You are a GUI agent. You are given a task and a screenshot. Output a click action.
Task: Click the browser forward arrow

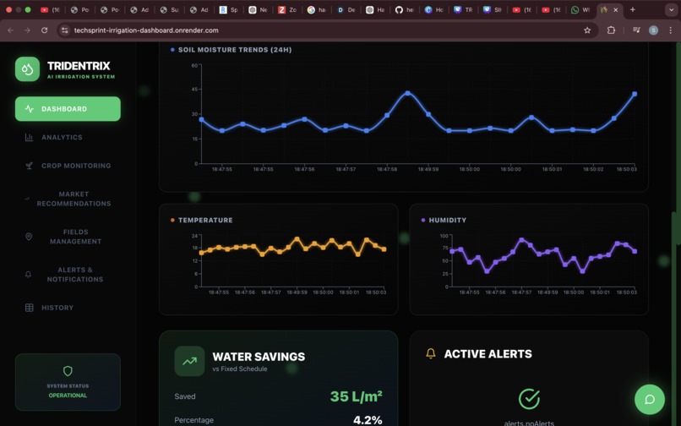[27, 30]
